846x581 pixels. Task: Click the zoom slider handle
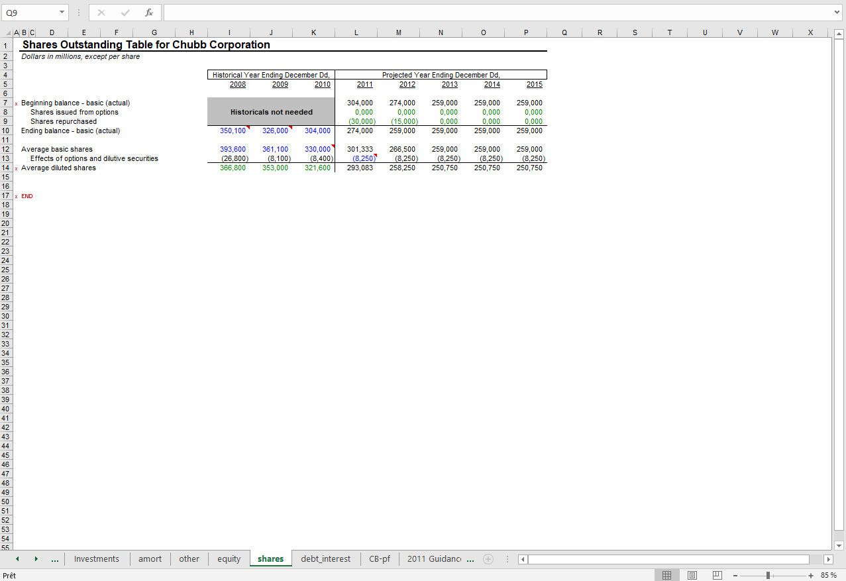pyautogui.click(x=768, y=575)
